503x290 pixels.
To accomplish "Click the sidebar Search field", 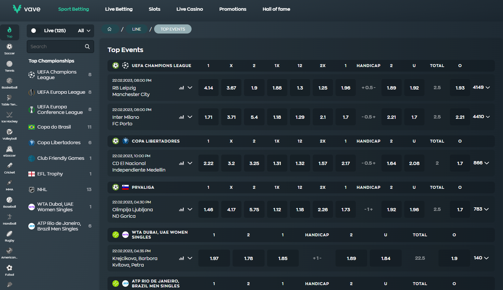I will coord(60,47).
